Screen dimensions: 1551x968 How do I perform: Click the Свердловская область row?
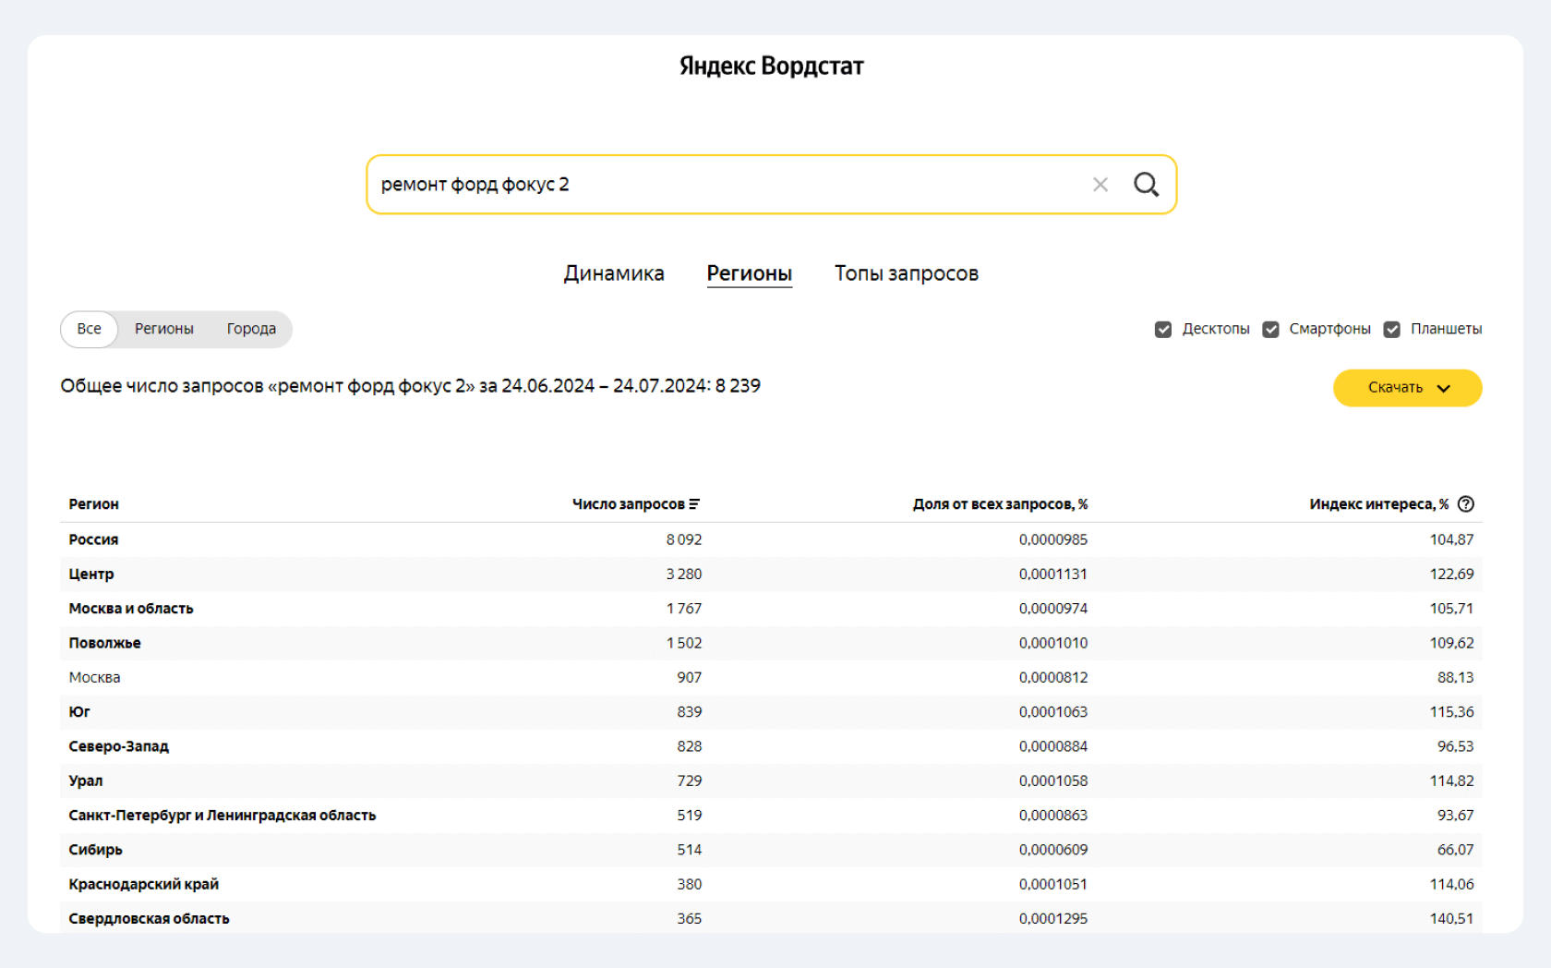click(771, 919)
